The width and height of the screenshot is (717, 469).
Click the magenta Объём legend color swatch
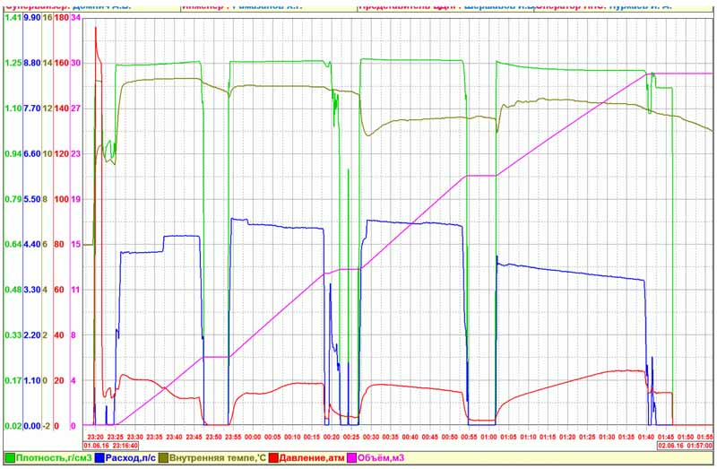[352, 458]
